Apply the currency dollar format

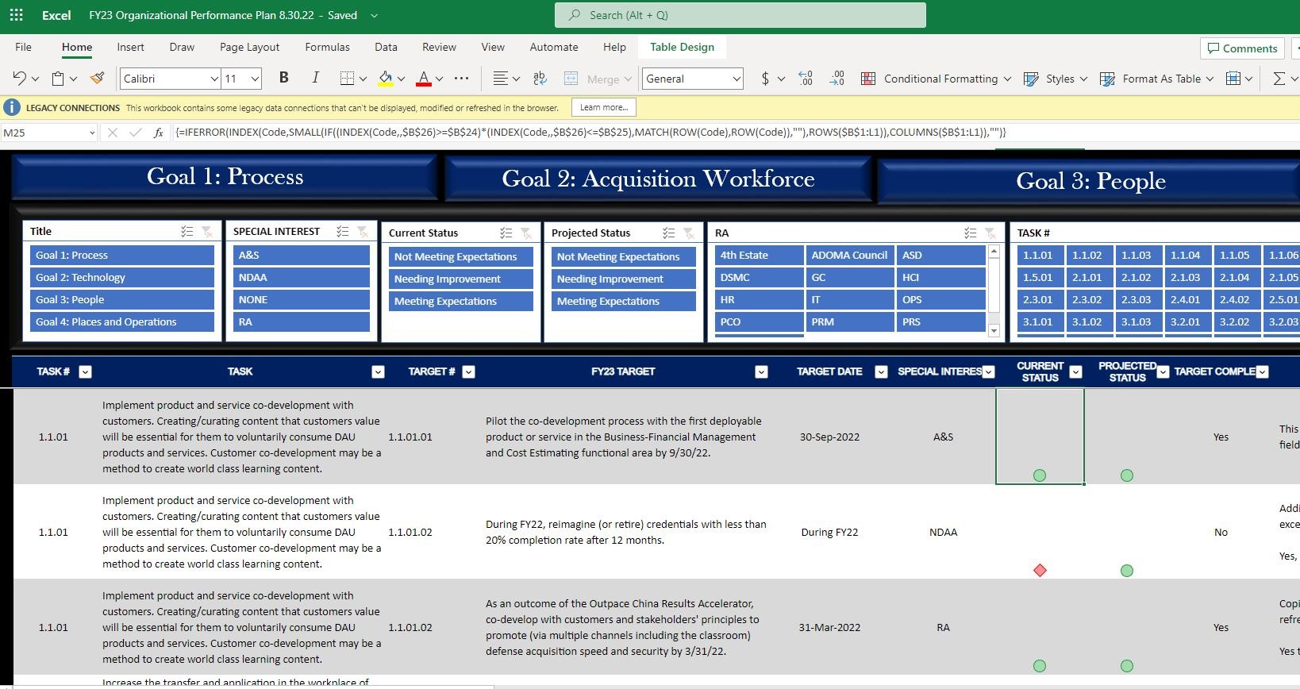tap(765, 78)
